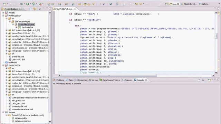Expand the eBuddy project node
The image size is (221, 124).
point(3,13)
